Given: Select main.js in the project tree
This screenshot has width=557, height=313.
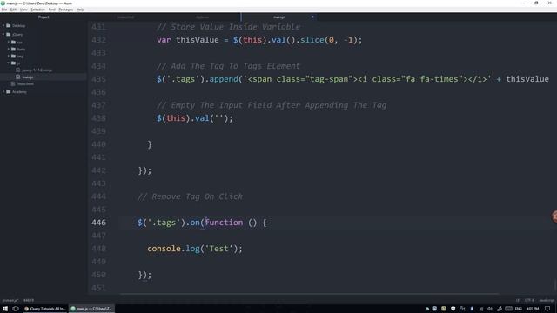Looking at the screenshot, I should [27, 77].
